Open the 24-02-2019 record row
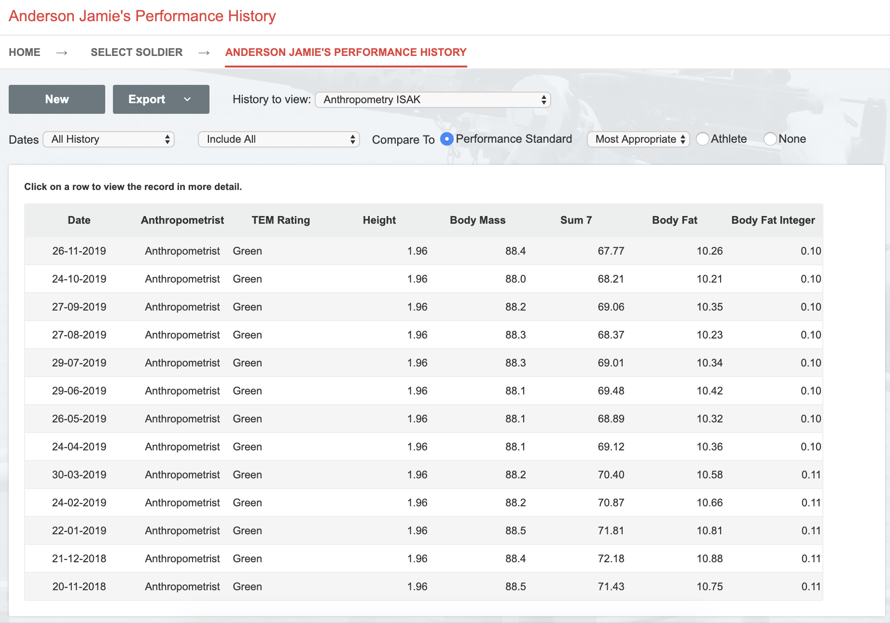The image size is (890, 623). point(424,503)
